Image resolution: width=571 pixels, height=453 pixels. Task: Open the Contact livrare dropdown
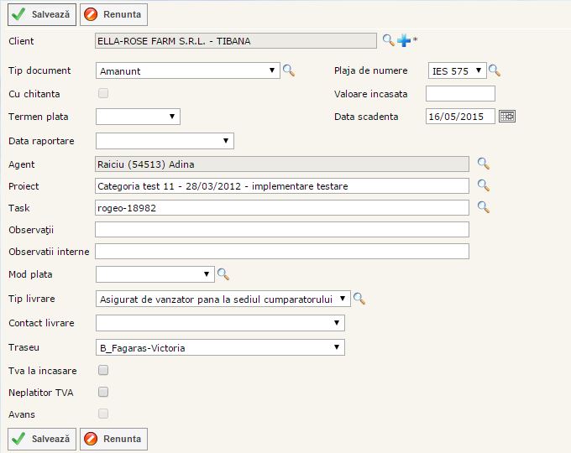[220, 323]
